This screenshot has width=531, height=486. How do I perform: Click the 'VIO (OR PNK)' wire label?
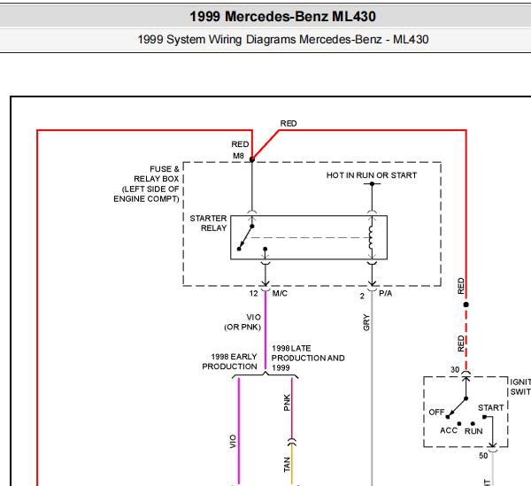tap(242, 322)
